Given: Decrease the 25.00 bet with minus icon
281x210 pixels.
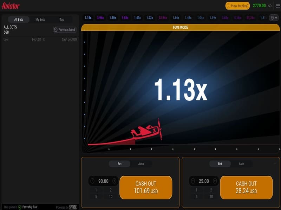Looking at the screenshot, I should (x=193, y=181).
